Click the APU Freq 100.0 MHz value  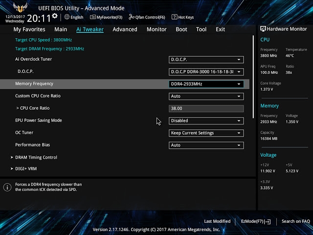(x=269, y=72)
